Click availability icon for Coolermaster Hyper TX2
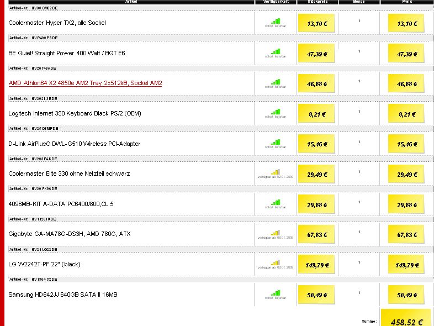434x326 pixels. [276, 22]
